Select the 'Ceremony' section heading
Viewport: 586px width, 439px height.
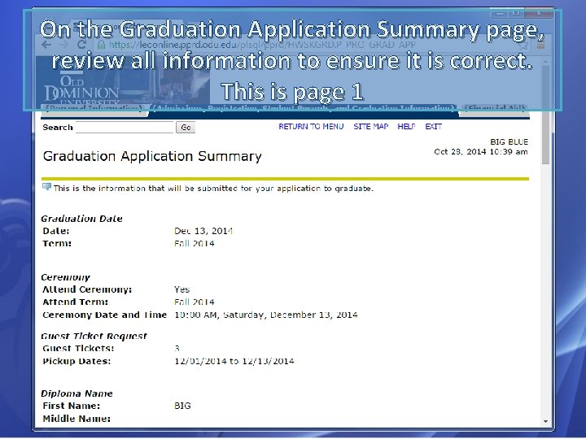click(65, 277)
